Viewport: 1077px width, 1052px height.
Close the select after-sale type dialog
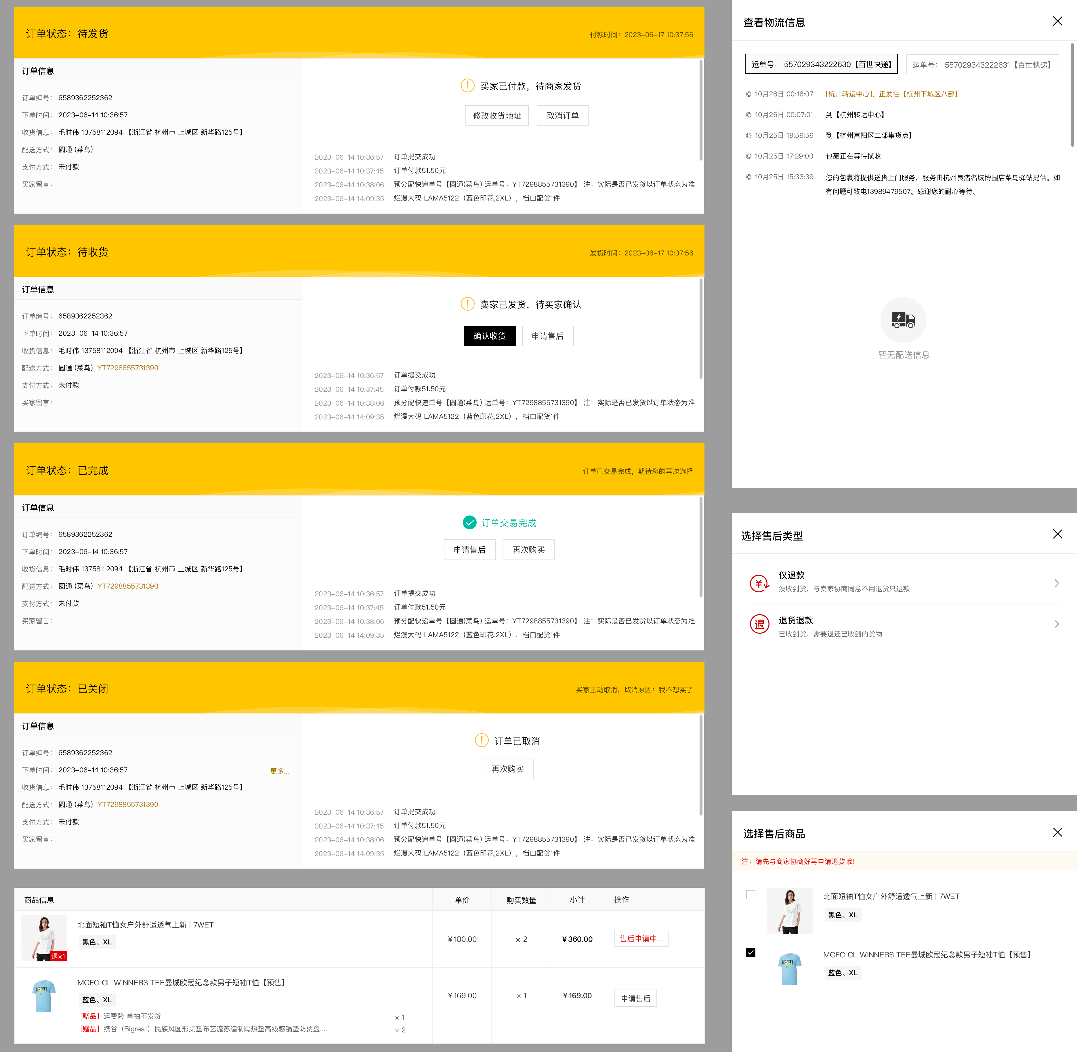pos(1057,534)
